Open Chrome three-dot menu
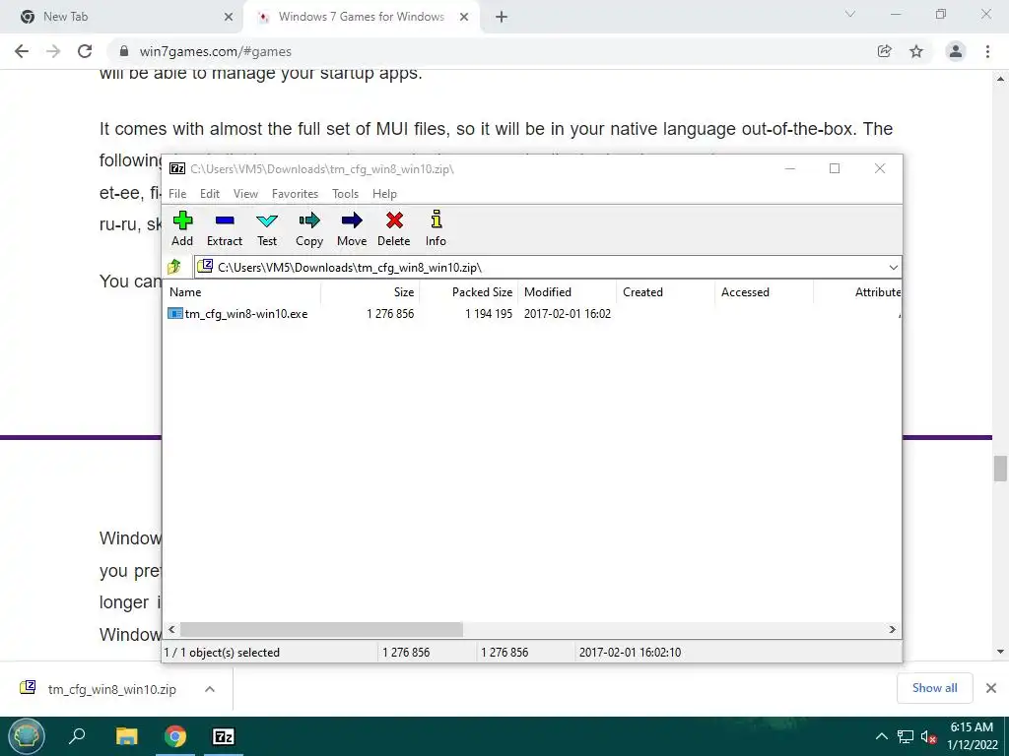 [x=987, y=51]
